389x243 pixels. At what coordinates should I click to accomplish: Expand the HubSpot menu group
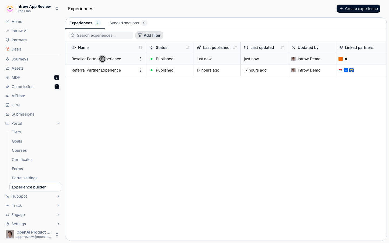point(32,196)
